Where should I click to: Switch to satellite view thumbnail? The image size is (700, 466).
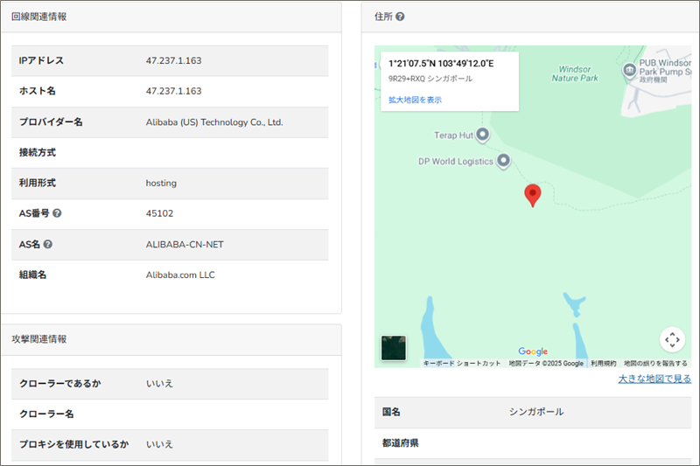394,348
